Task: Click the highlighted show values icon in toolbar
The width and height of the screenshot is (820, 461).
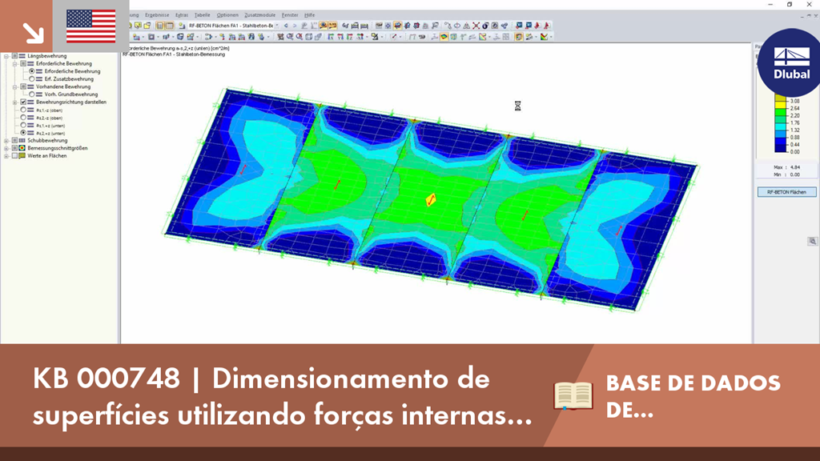Action: 332,26
